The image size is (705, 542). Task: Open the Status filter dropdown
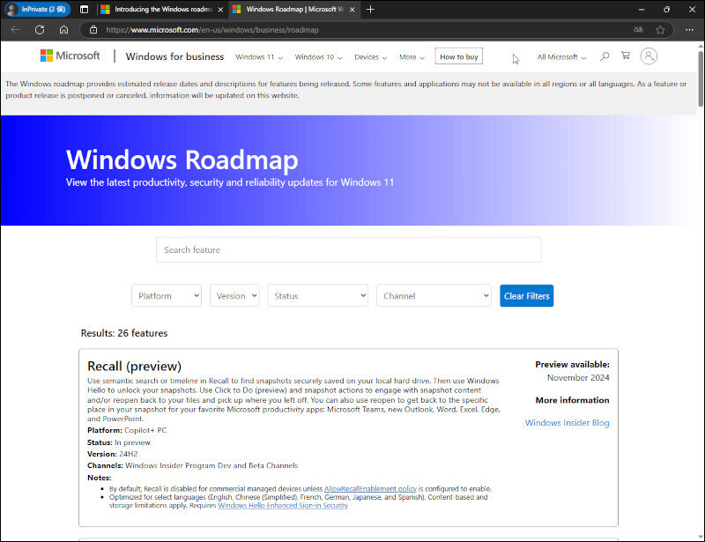318,295
